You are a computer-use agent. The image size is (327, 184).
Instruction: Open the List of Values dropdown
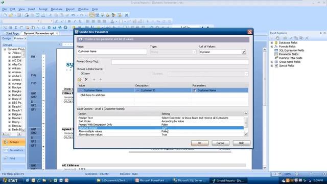click(x=244, y=52)
